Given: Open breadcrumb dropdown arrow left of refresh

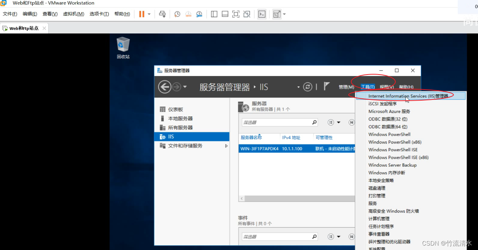Looking at the screenshot, I should pos(299,87).
